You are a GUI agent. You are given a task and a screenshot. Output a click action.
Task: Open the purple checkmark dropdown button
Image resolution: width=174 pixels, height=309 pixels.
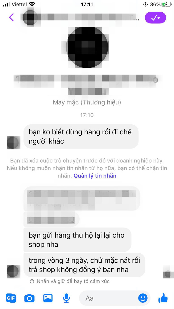click(155, 18)
